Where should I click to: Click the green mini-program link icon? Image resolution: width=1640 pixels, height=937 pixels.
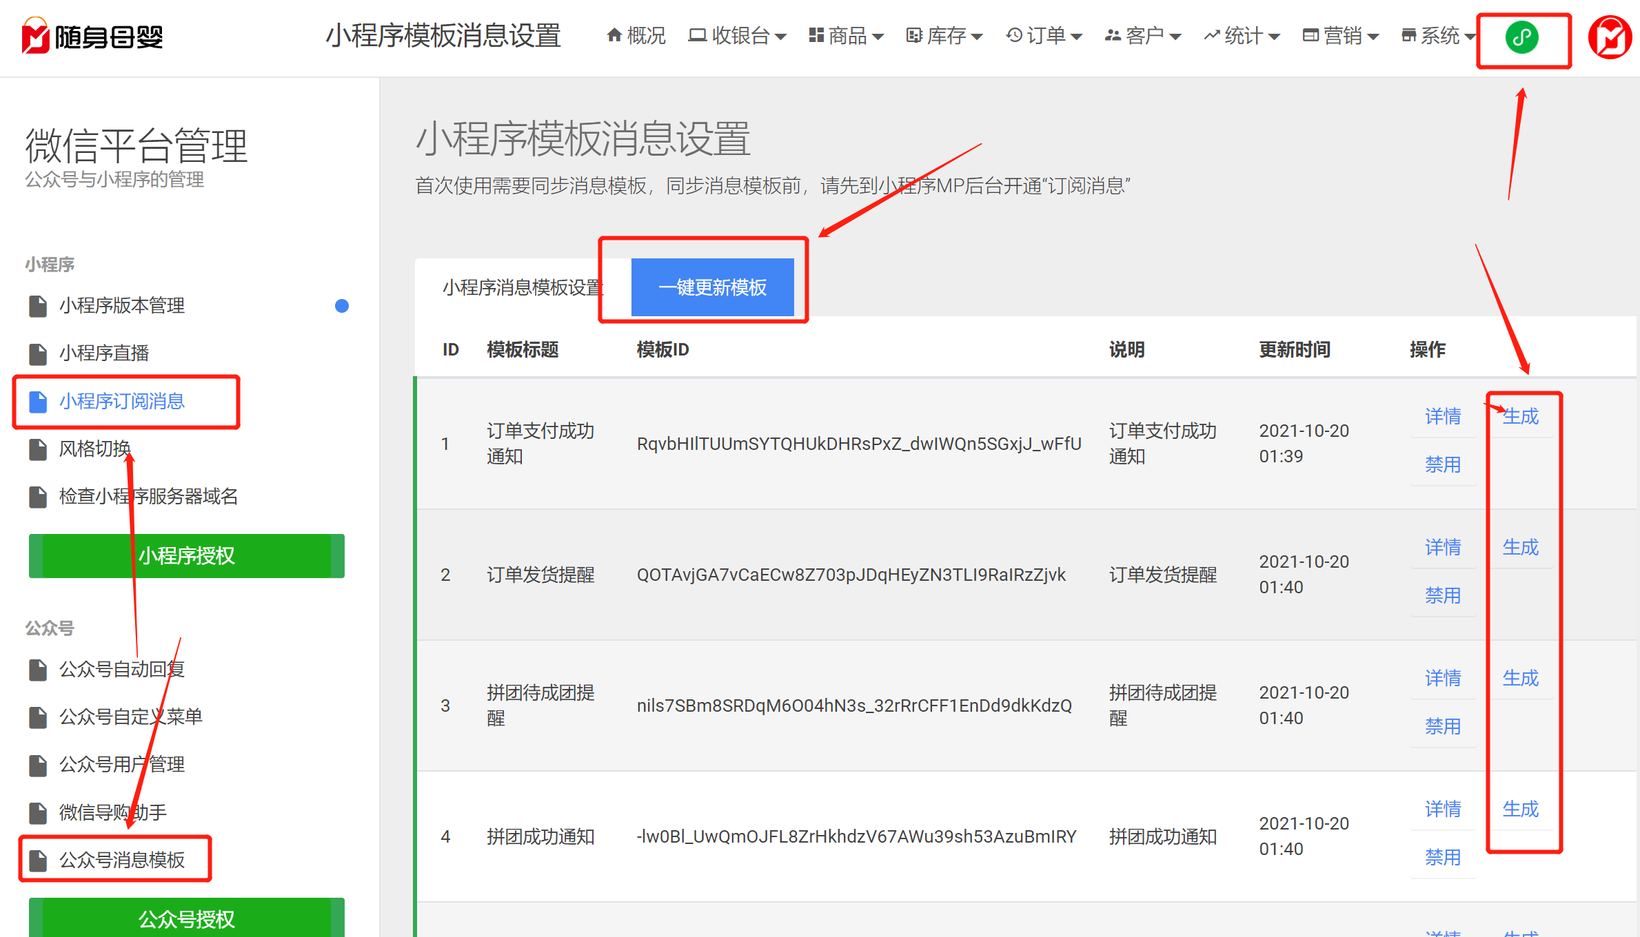(x=1522, y=37)
